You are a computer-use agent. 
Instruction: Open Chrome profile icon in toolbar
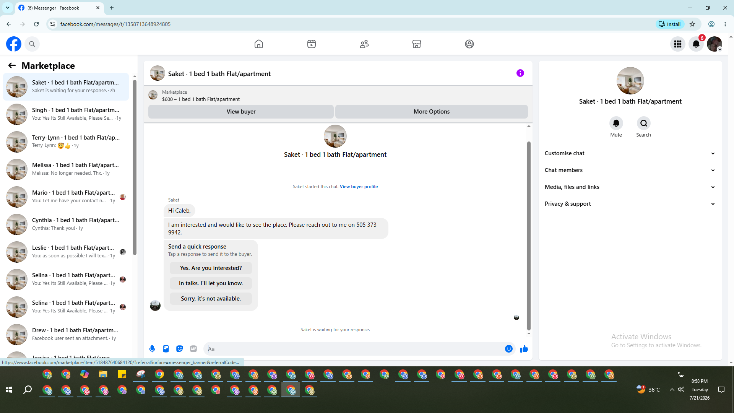(711, 24)
